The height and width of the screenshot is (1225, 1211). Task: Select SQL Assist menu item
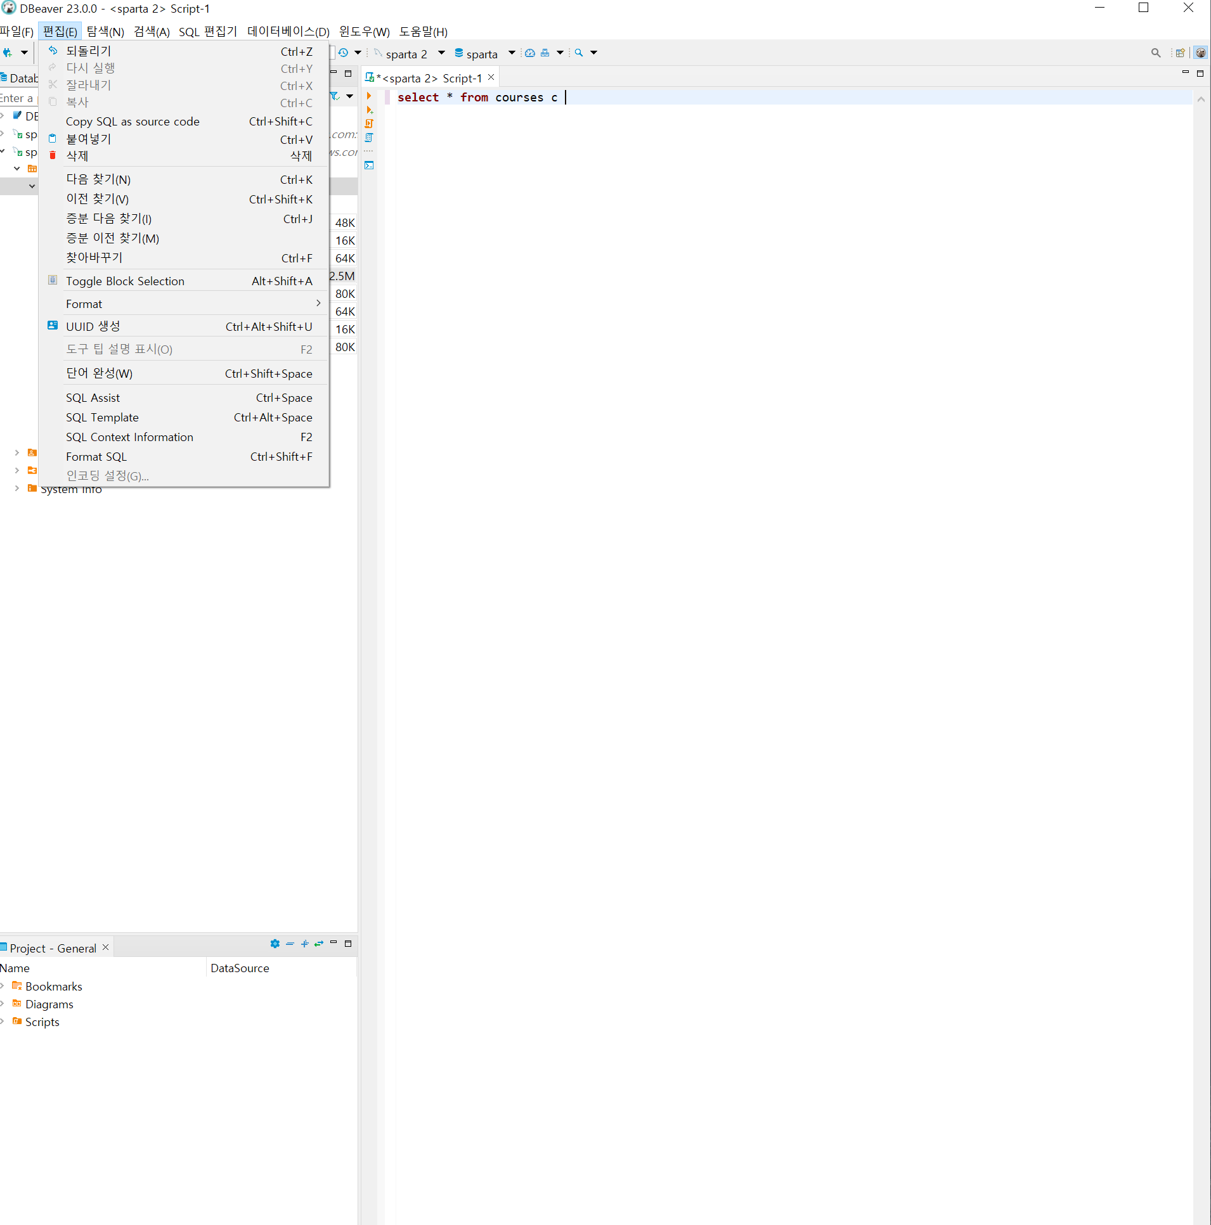coord(184,397)
